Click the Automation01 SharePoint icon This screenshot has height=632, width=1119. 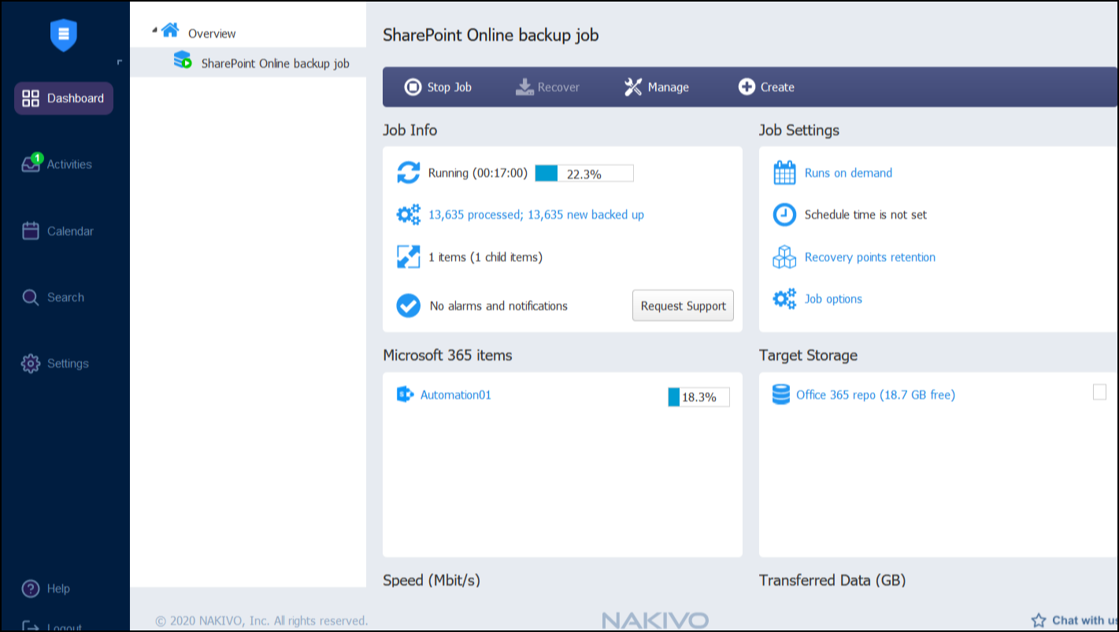[405, 394]
